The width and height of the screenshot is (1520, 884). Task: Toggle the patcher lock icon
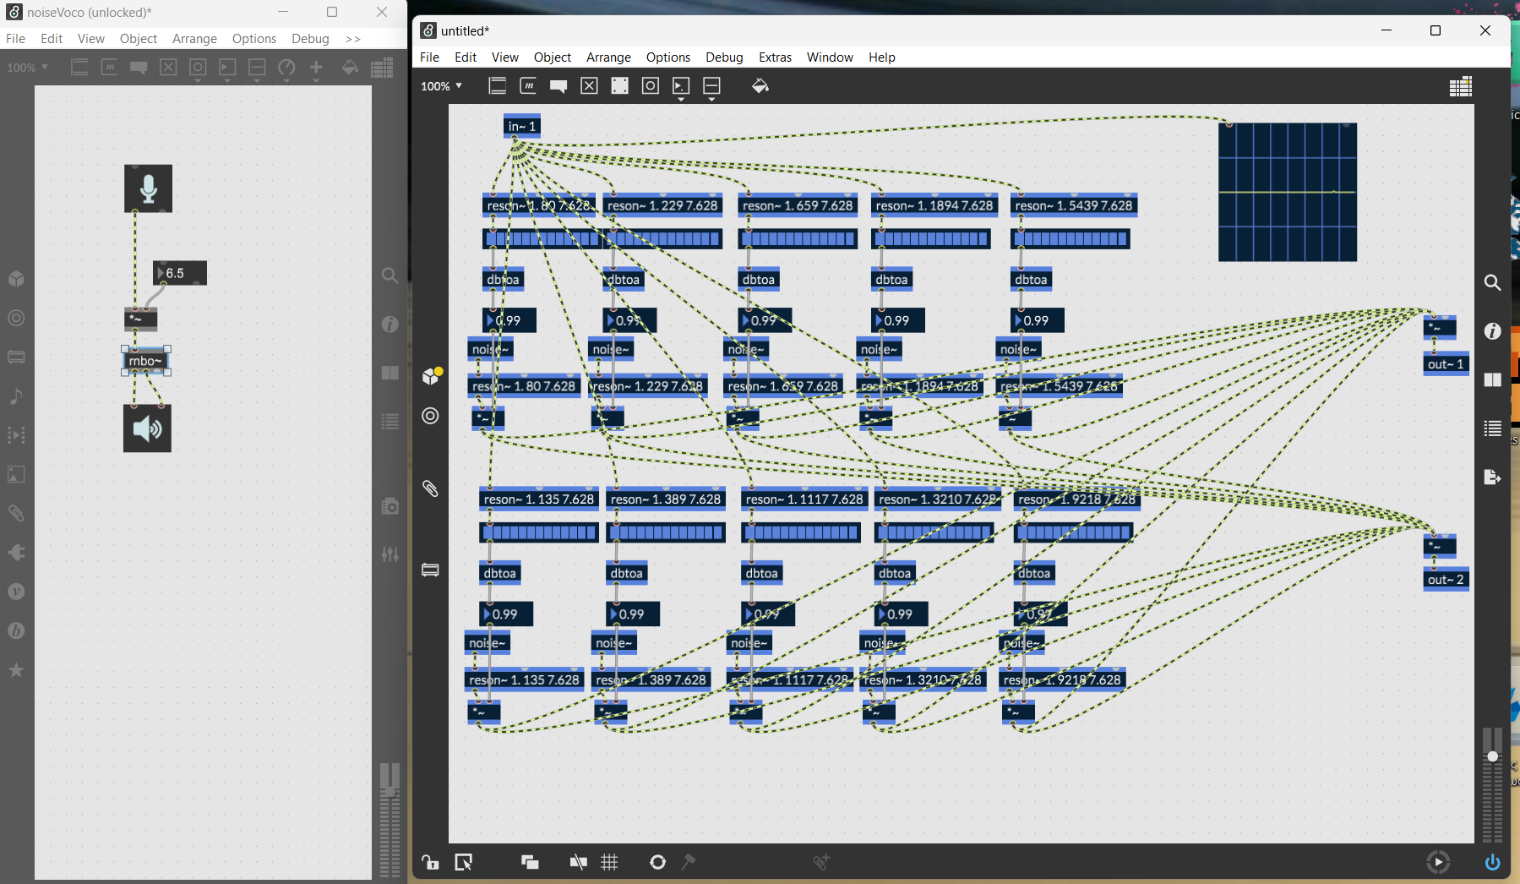coord(430,862)
